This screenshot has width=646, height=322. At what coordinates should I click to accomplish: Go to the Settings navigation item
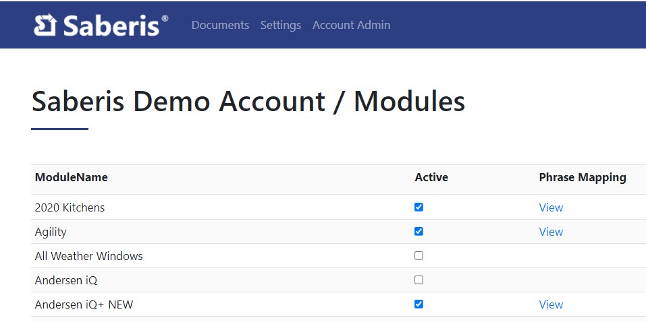[x=280, y=25]
